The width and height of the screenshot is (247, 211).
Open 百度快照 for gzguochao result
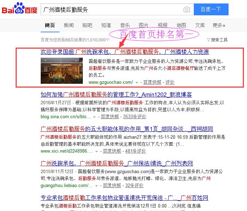coord(152,82)
